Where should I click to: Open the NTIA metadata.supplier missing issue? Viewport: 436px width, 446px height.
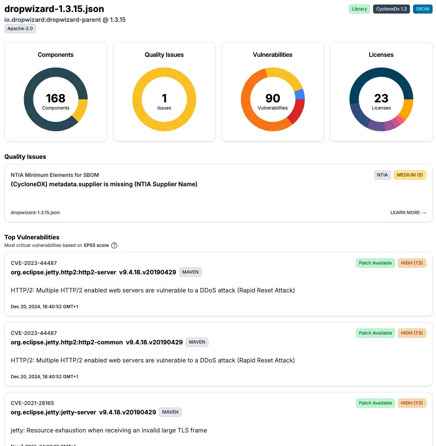(104, 184)
